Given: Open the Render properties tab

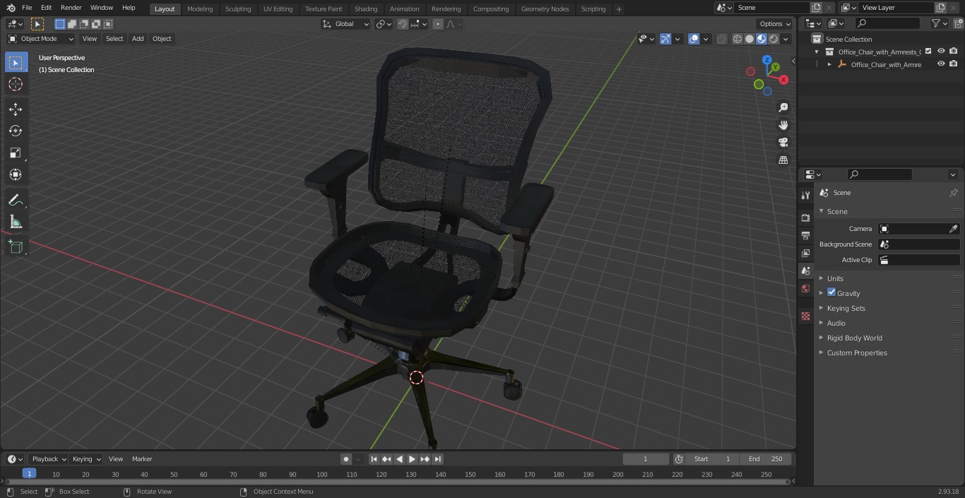Looking at the screenshot, I should [x=805, y=218].
